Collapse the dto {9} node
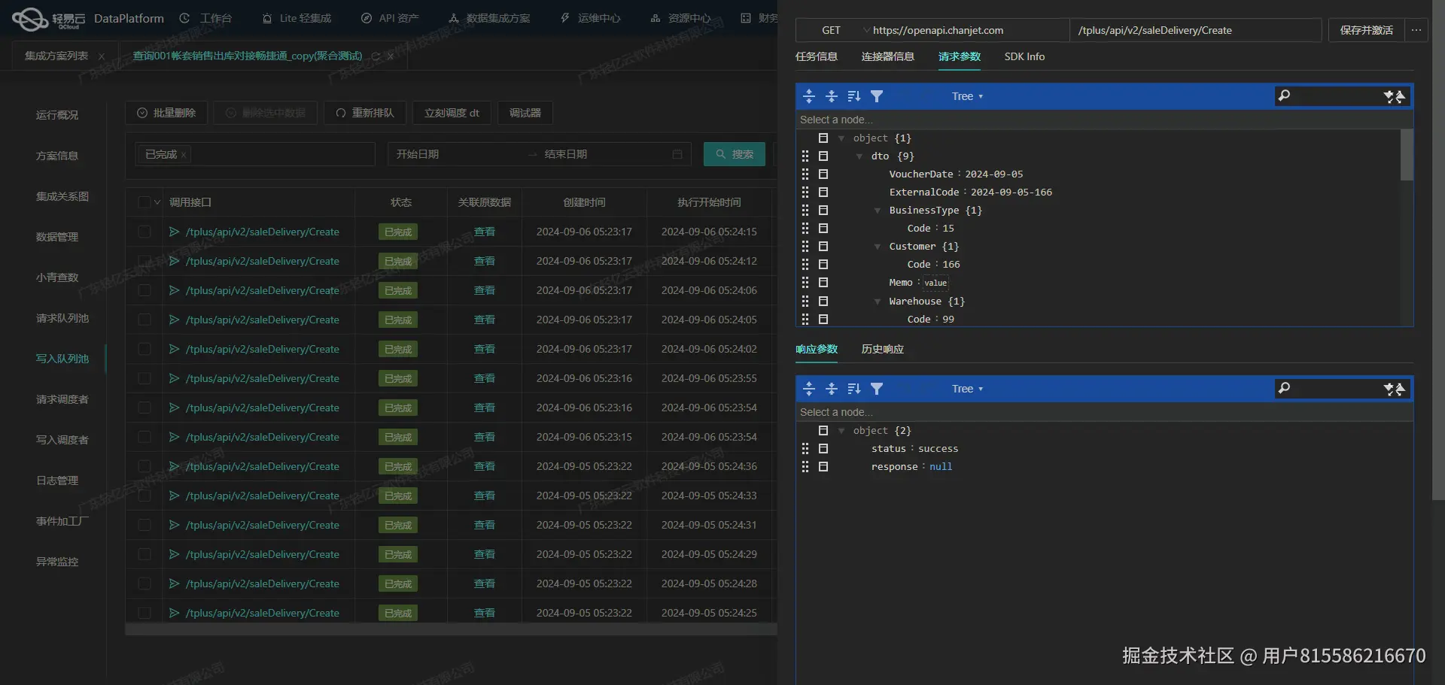 [859, 156]
